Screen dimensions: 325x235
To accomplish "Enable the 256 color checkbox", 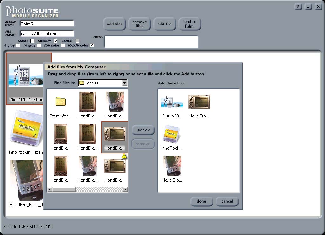I will click(x=63, y=45).
